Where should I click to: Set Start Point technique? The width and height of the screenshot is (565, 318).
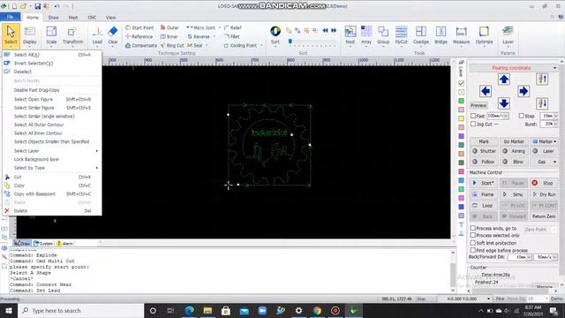coord(139,27)
